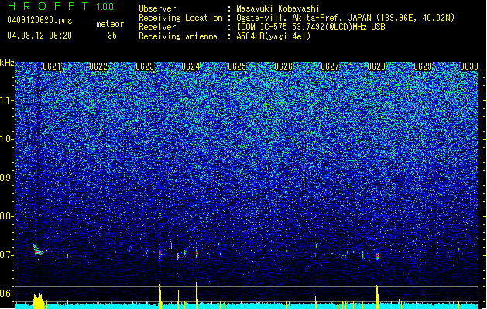The image size is (487, 309).
Task: Click the Ogata-vill. Akita-Pref. JAPAN location text
Action: tap(345, 18)
